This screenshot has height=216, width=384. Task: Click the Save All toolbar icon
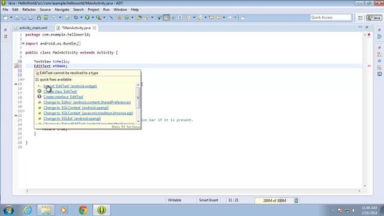tap(24, 17)
